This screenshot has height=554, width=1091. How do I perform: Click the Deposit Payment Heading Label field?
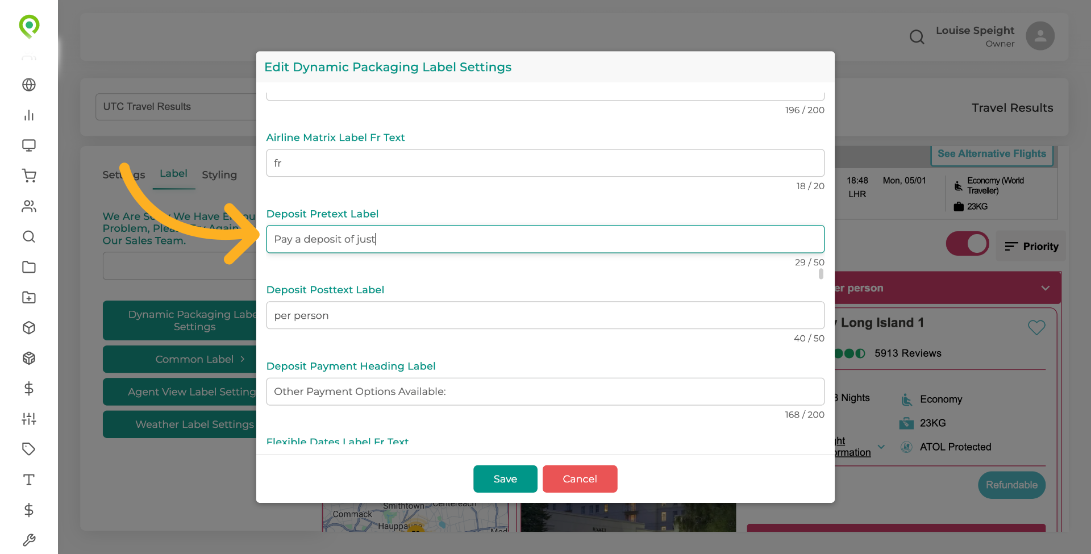click(x=545, y=391)
